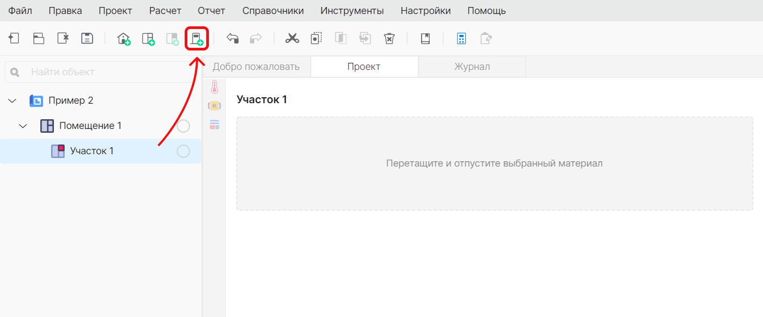Paste object icon (greyed)
This screenshot has height=317, width=763.
point(340,39)
